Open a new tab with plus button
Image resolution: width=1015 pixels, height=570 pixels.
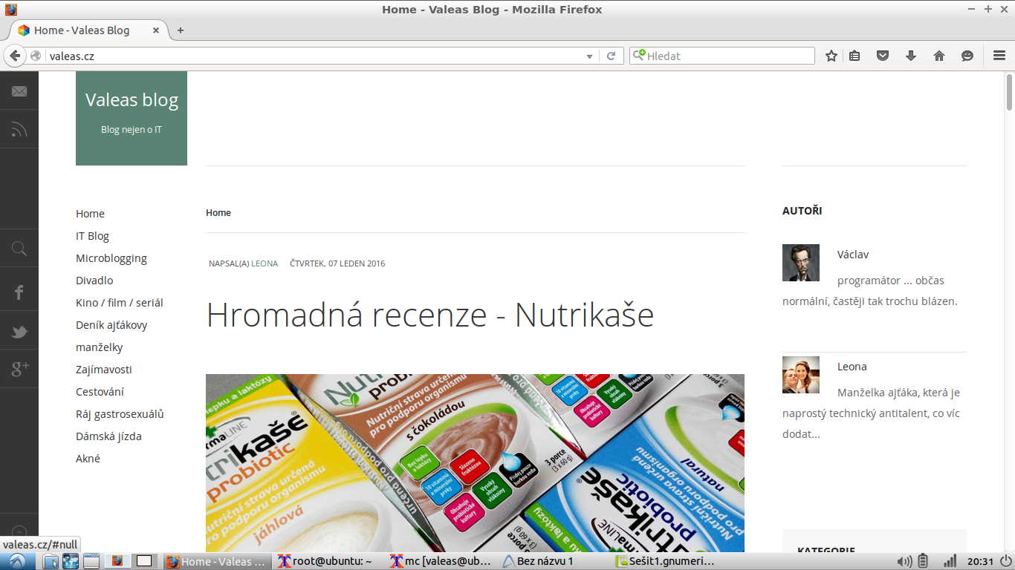pyautogui.click(x=181, y=30)
